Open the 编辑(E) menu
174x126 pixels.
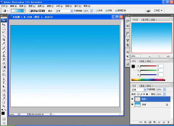click(14, 6)
